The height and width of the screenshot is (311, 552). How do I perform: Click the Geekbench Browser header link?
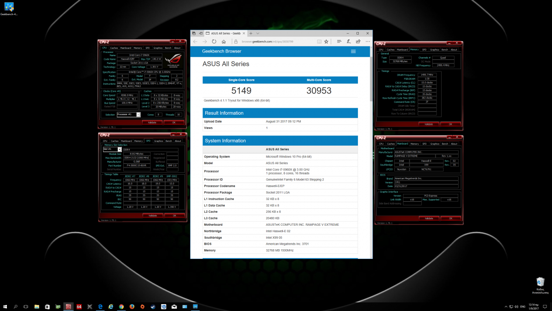coord(222,51)
